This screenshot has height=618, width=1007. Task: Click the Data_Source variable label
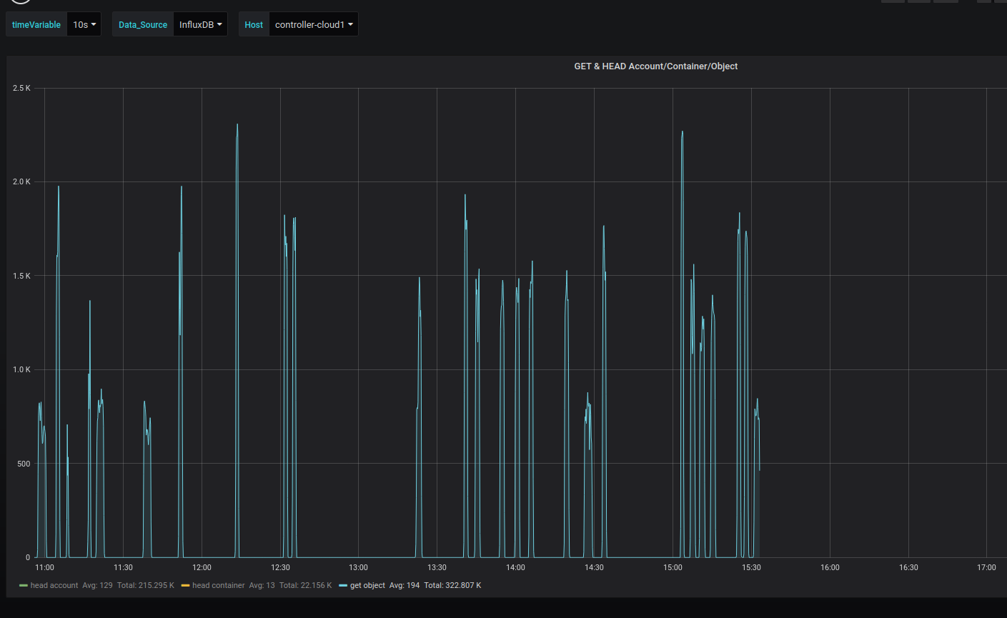coord(143,24)
